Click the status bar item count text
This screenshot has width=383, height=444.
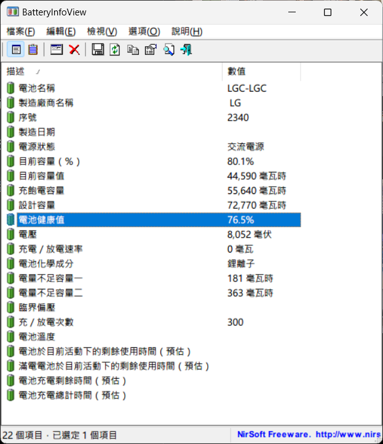click(x=60, y=435)
